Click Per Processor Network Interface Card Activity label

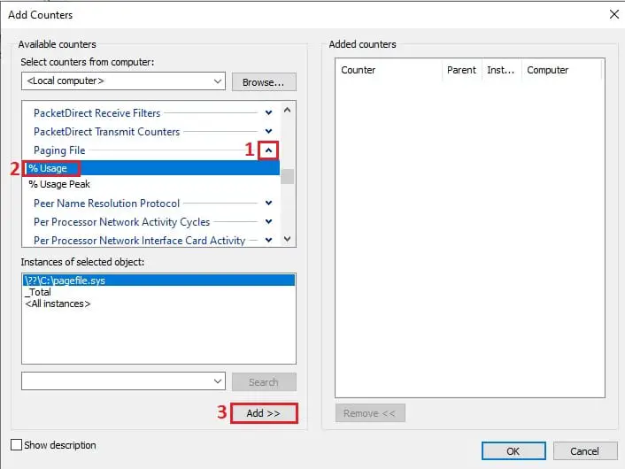140,241
